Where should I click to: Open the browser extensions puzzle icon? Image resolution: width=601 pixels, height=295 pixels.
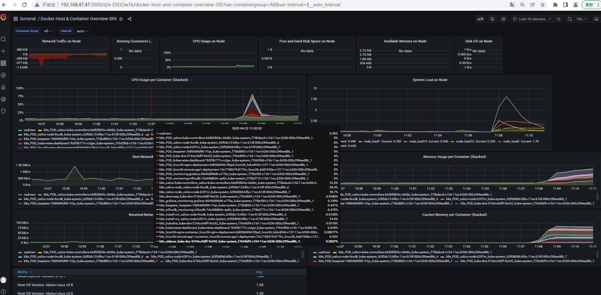pyautogui.click(x=555, y=5)
